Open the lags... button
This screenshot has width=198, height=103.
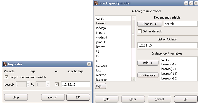[100, 86]
